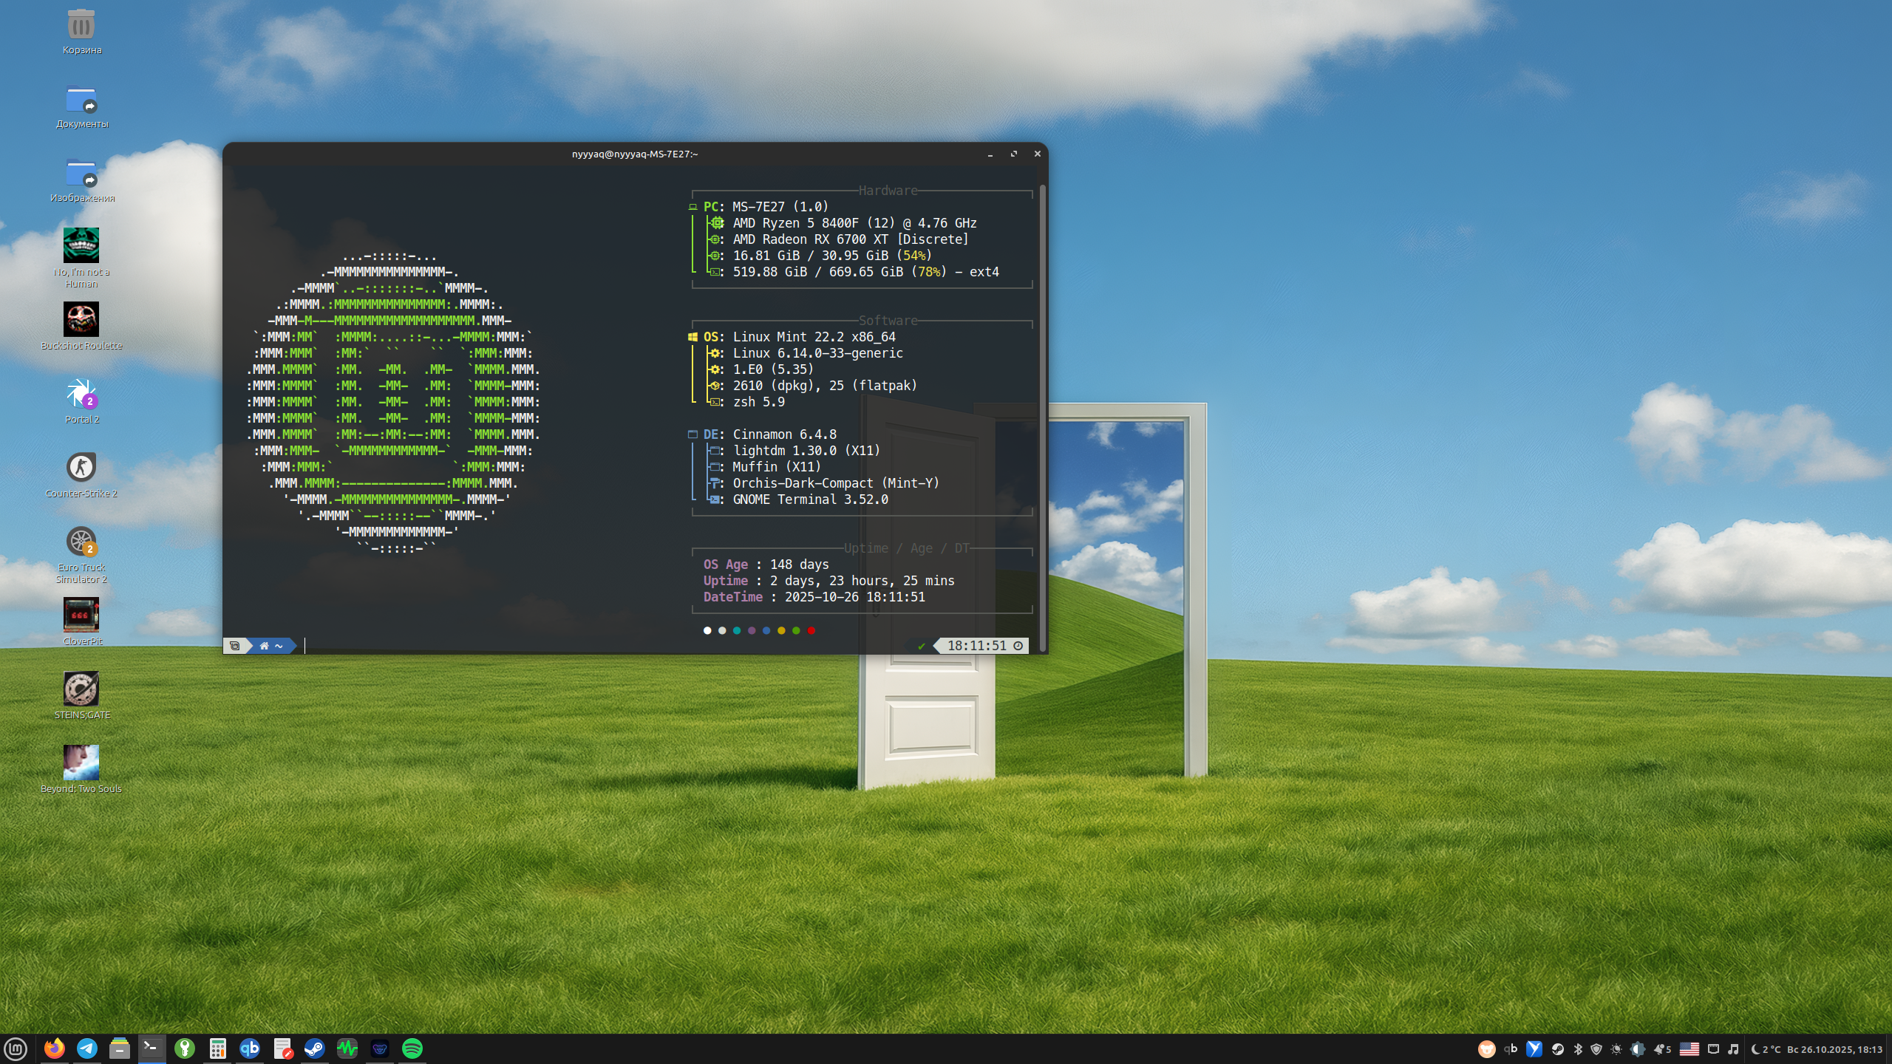This screenshot has width=1892, height=1064.
Task: Open Telegram from the taskbar
Action: [87, 1048]
